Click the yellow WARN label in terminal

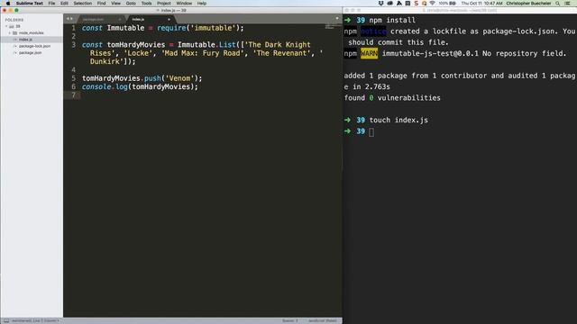tap(369, 54)
